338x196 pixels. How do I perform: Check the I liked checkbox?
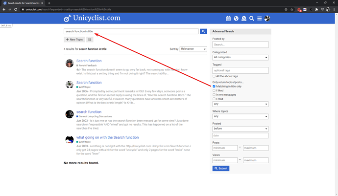[214, 90]
